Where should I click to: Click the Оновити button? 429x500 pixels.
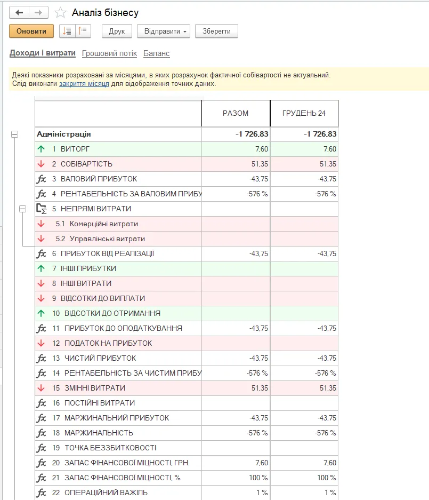[x=31, y=31]
